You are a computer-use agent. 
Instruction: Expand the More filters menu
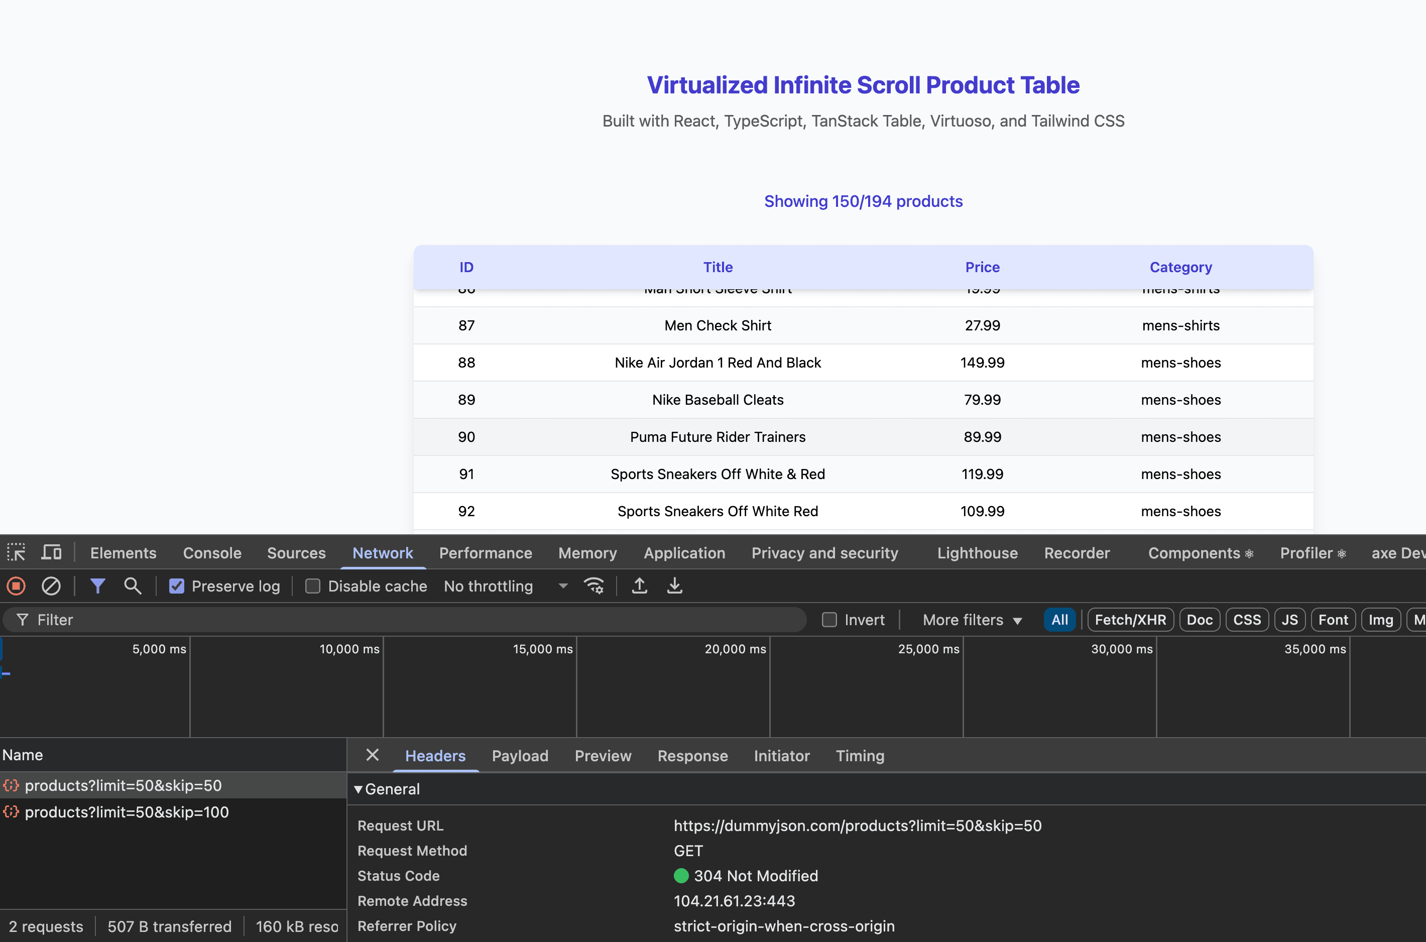click(971, 620)
